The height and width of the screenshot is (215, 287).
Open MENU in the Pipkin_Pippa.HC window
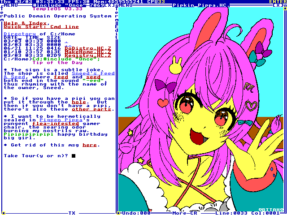click(126, 5)
